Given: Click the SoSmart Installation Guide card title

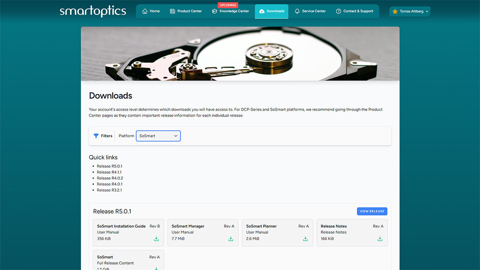Looking at the screenshot, I should coord(121,226).
